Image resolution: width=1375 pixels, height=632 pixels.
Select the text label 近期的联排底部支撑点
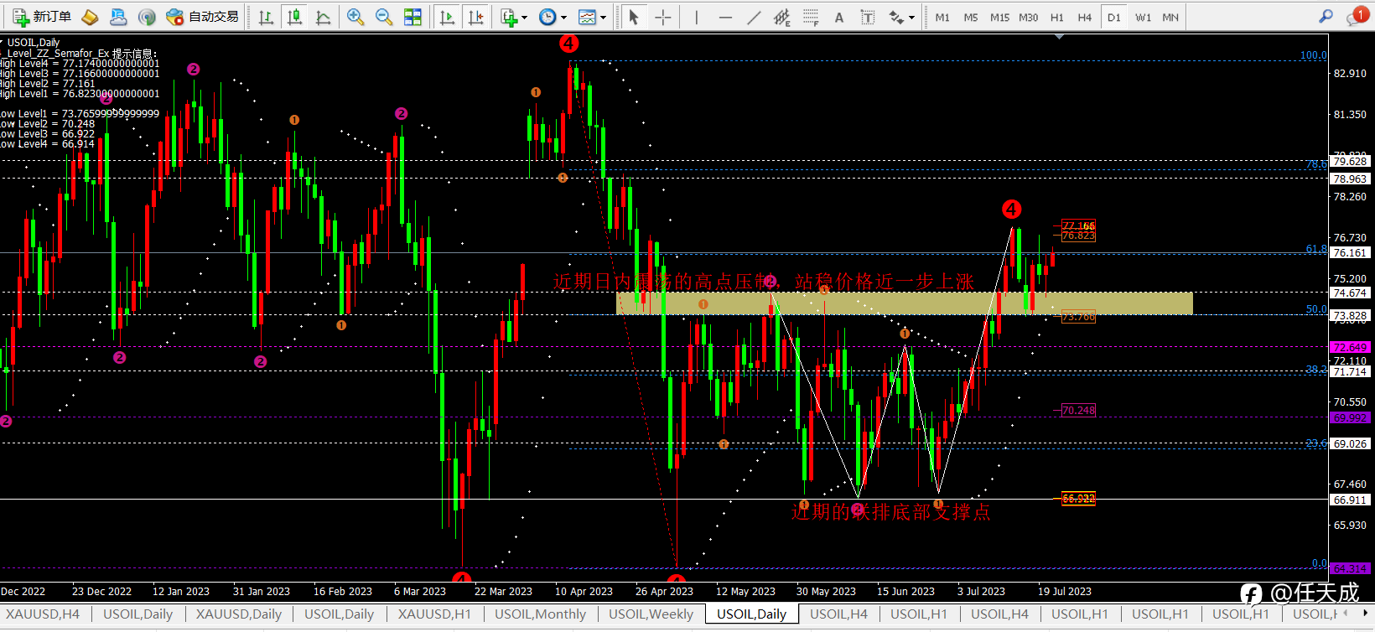(890, 511)
